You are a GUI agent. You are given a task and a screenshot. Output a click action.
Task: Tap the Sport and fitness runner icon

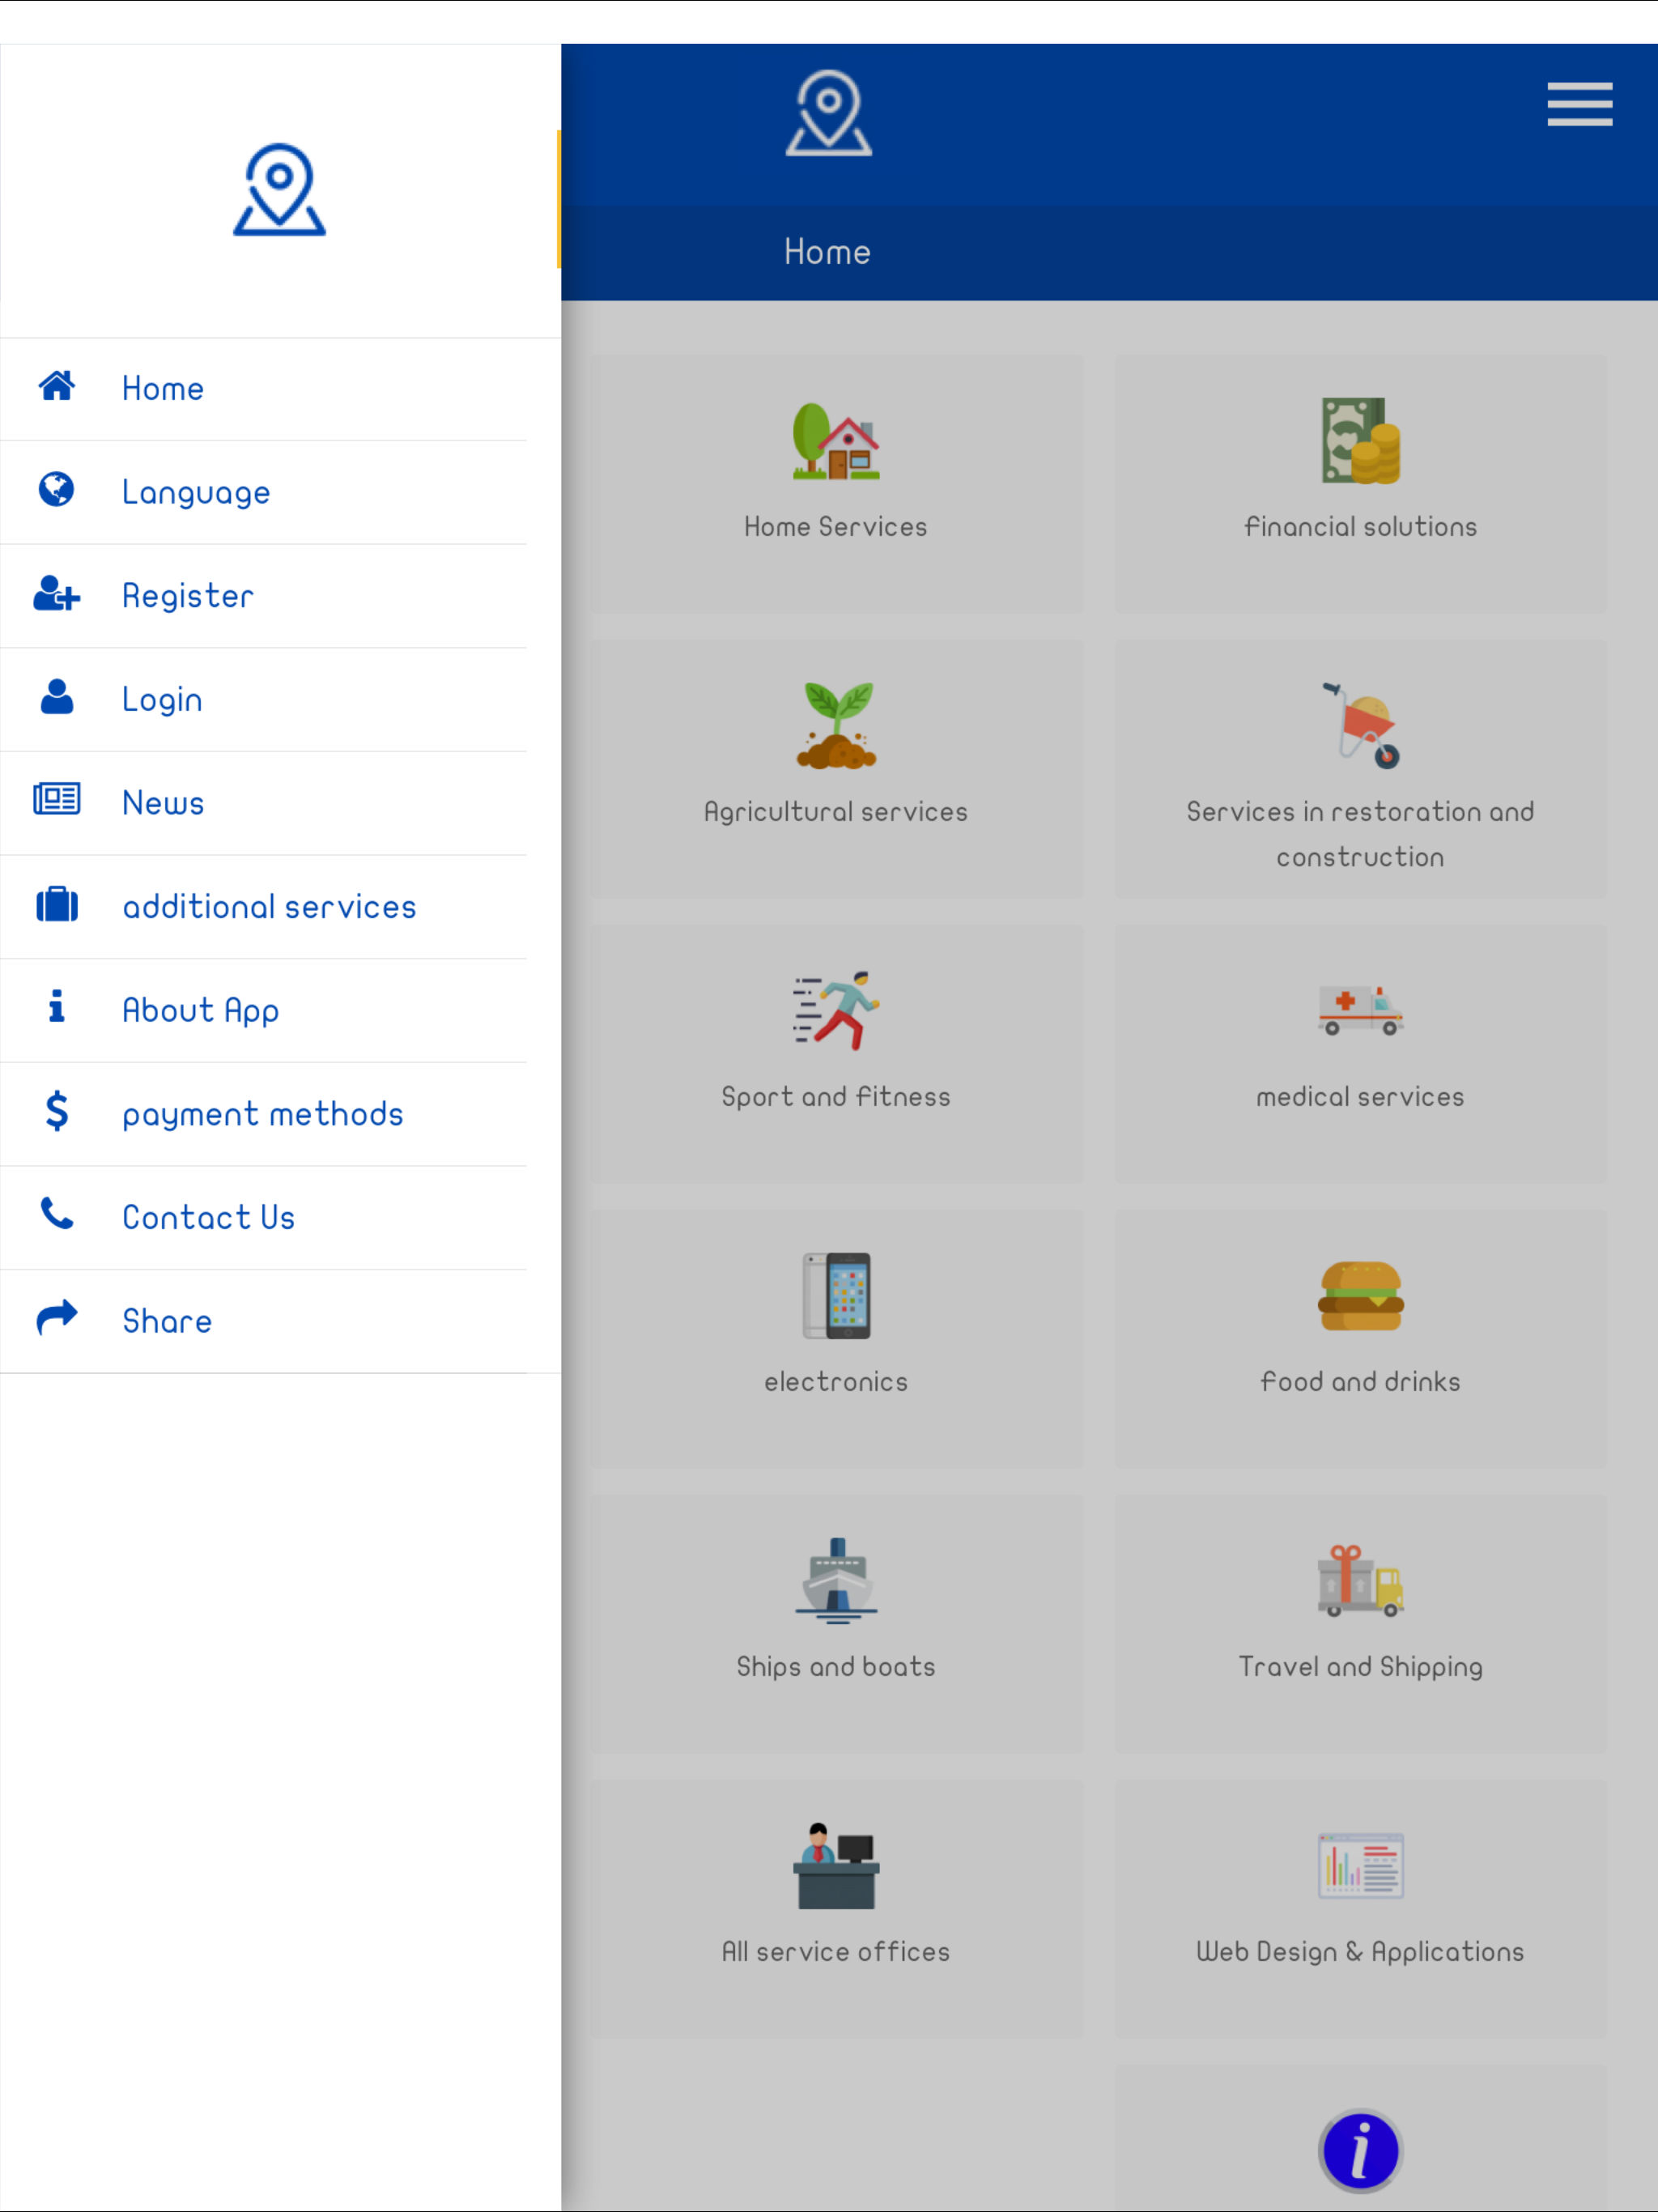click(x=836, y=1010)
